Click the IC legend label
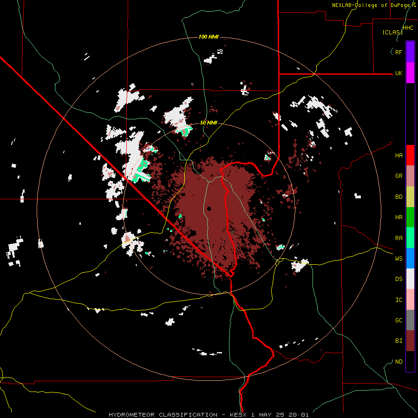Image resolution: width=418 pixels, height=418 pixels. tap(398, 300)
